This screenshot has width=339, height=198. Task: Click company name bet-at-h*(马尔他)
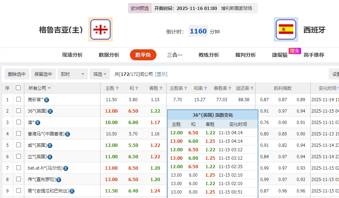pyautogui.click(x=45, y=168)
